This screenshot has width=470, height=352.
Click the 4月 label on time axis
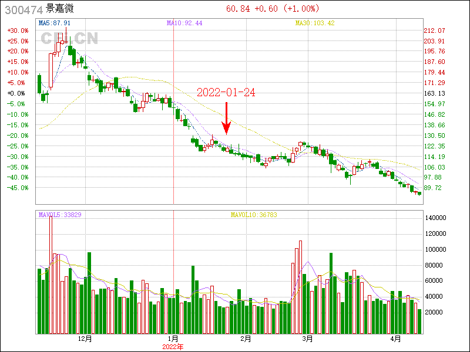point(397,339)
